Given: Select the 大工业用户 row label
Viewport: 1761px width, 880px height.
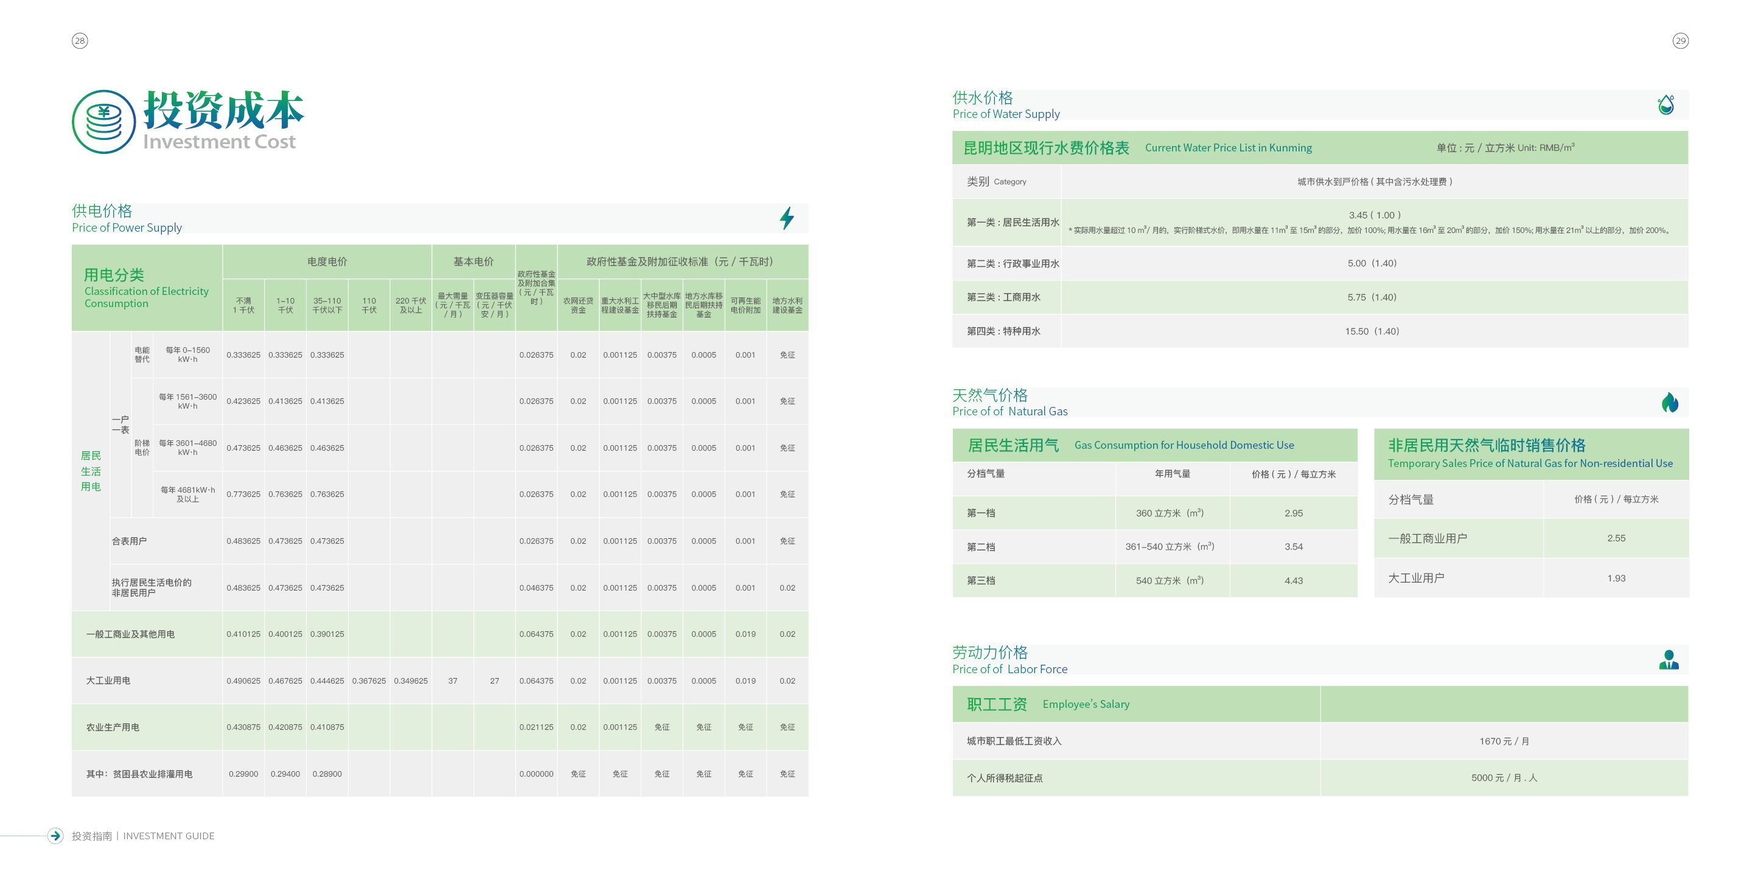Looking at the screenshot, I should pos(1416,578).
